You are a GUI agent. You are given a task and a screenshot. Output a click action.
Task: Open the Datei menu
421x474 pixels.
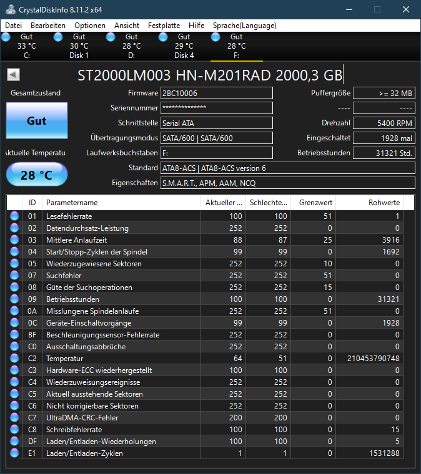(13, 26)
